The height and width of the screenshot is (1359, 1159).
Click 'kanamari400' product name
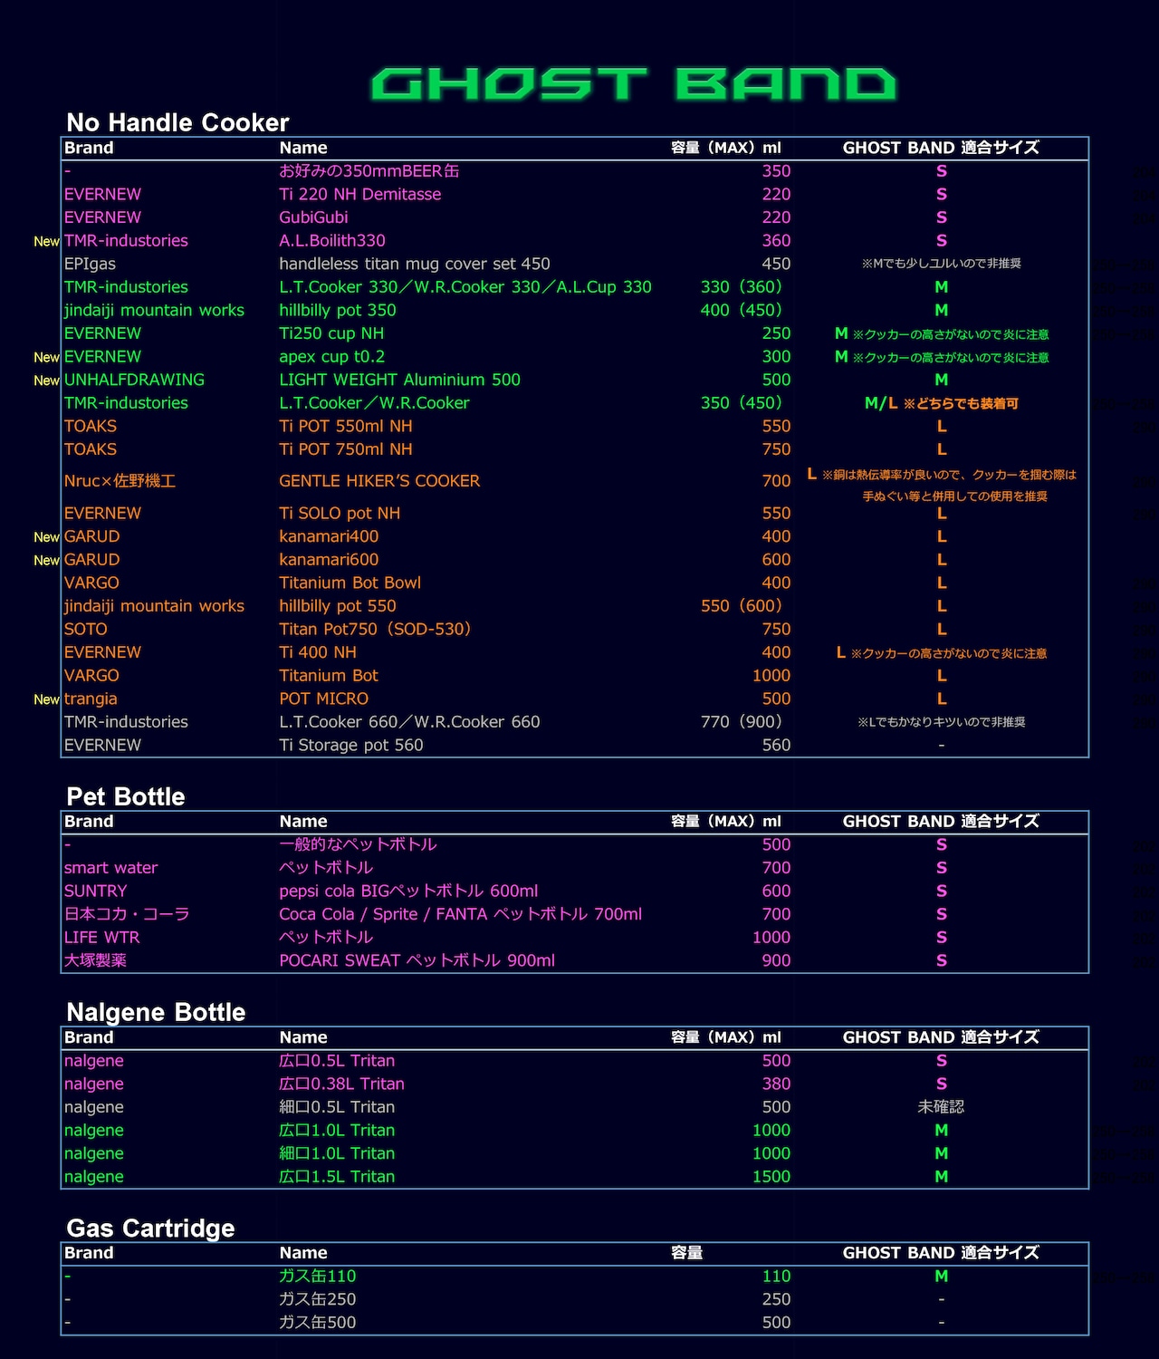[329, 536]
